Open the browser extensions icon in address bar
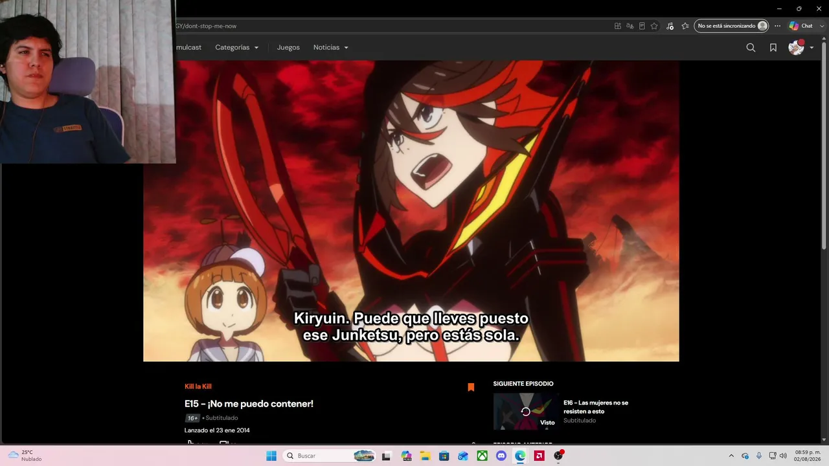 [x=618, y=26]
